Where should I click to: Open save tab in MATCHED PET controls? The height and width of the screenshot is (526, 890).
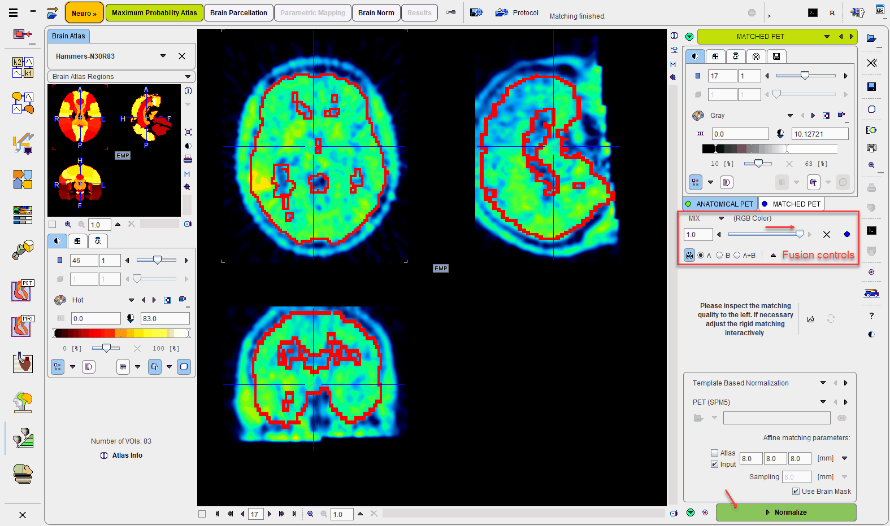[776, 56]
